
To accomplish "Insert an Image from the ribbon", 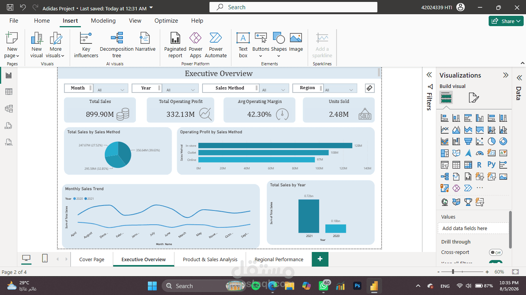I will pyautogui.click(x=296, y=42).
